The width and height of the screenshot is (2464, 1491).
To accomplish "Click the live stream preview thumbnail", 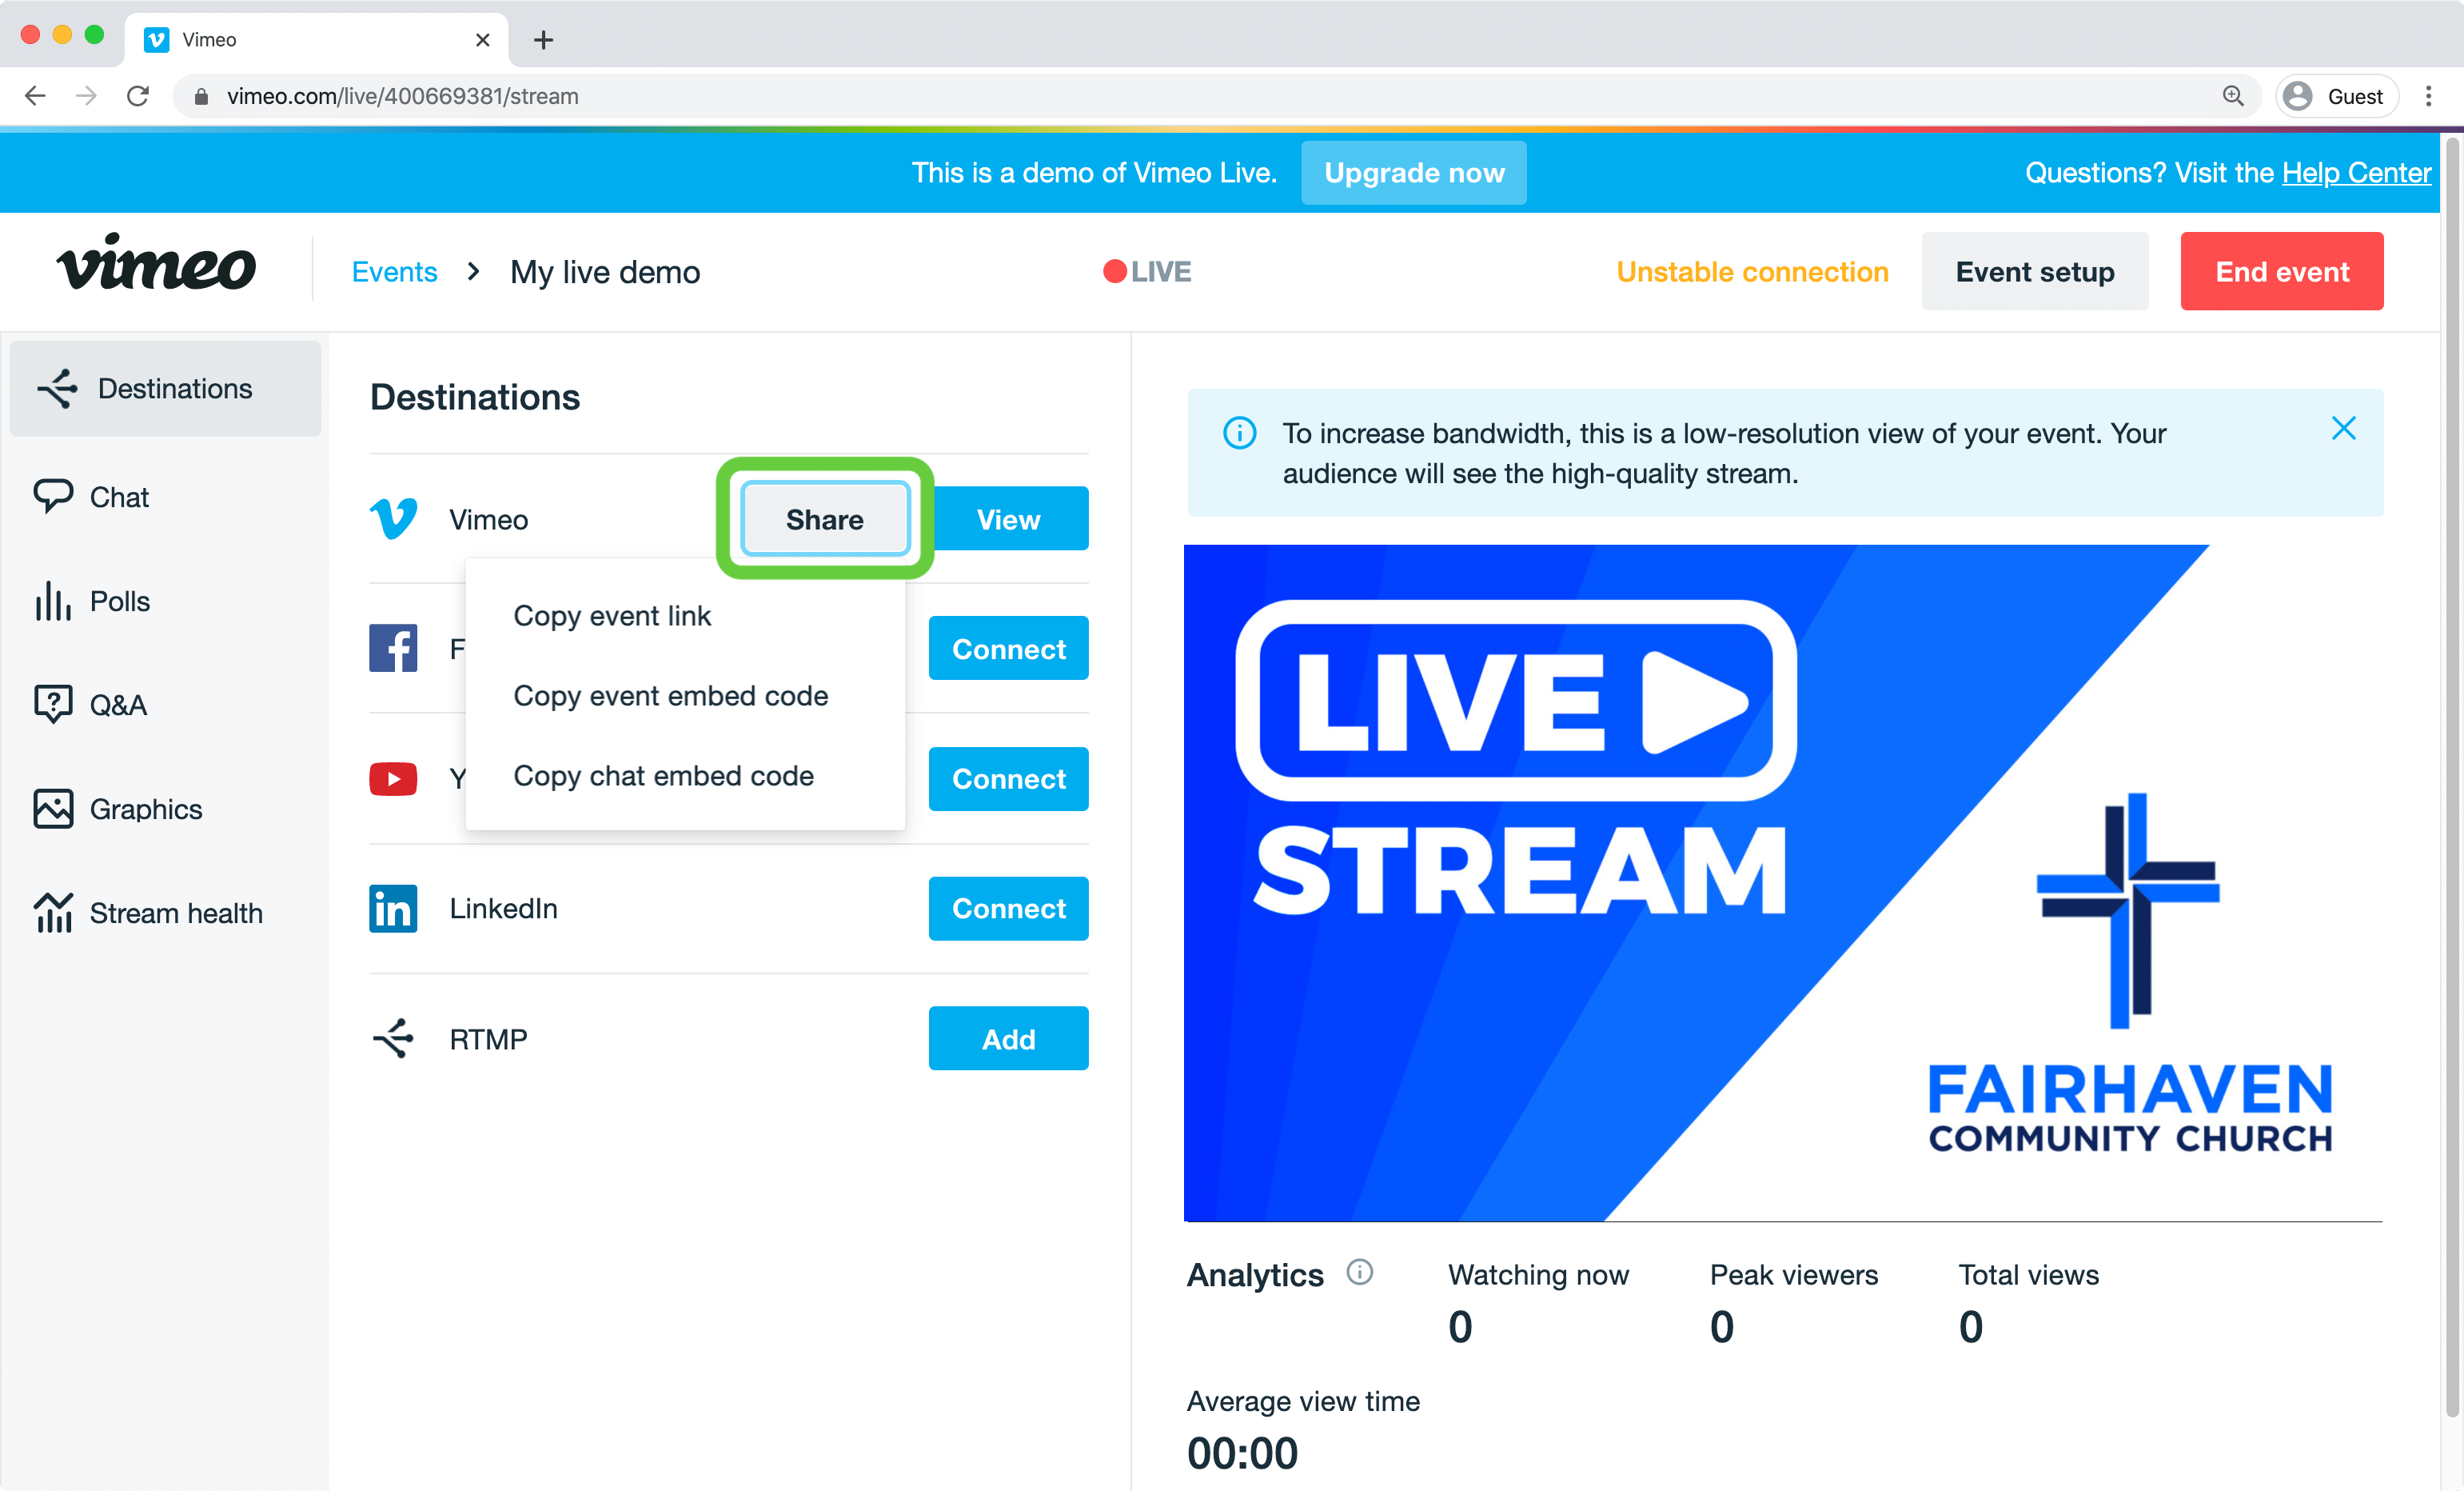I will coord(1782,882).
